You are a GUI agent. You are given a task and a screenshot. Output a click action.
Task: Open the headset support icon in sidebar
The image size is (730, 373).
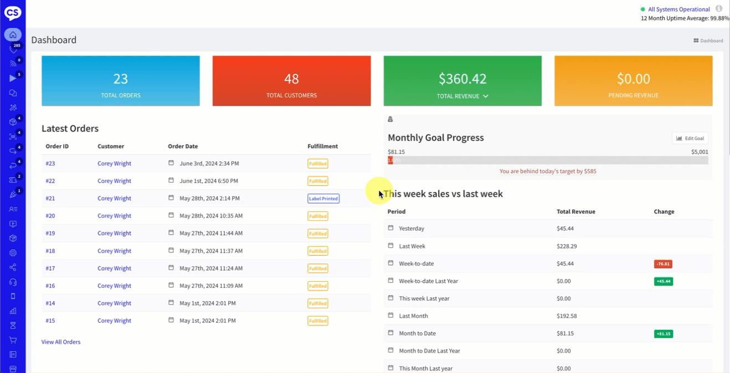tap(13, 282)
